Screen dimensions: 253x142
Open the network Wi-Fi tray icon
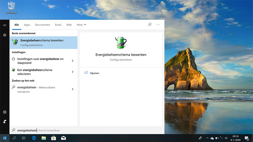pos(222,138)
